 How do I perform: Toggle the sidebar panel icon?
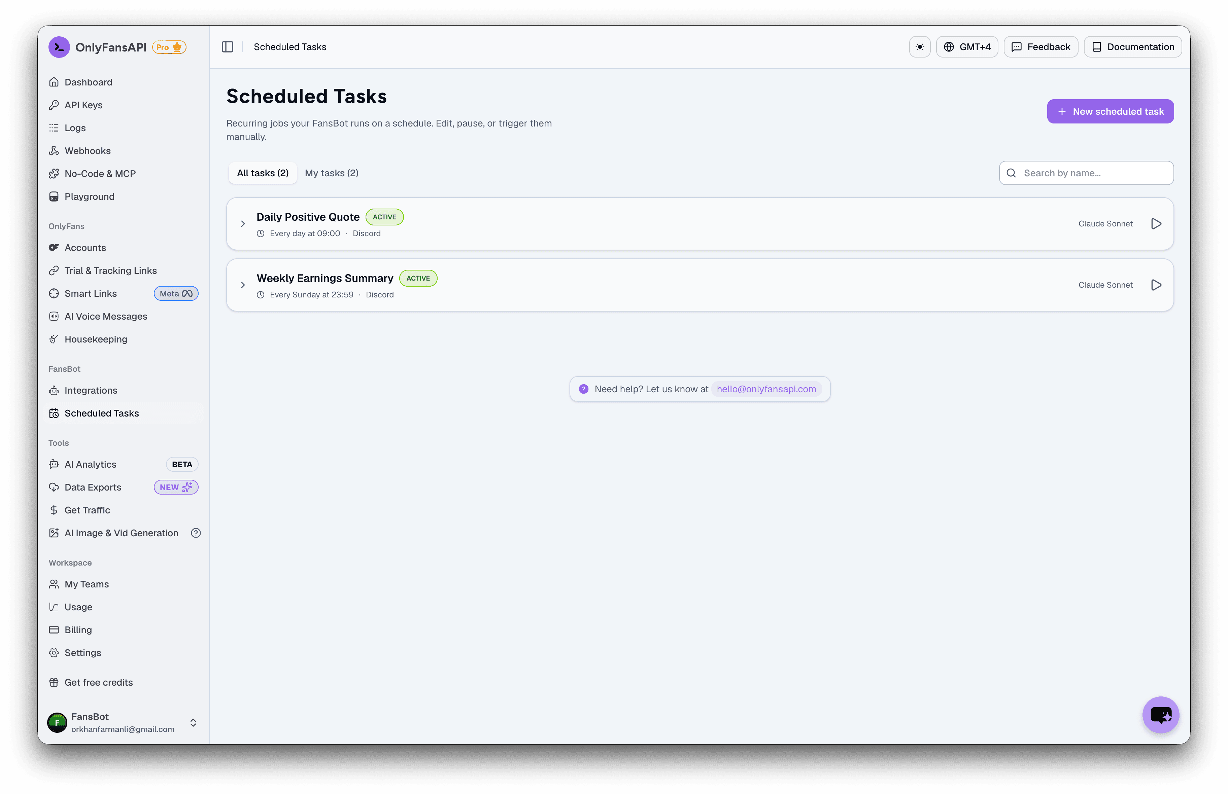click(228, 47)
